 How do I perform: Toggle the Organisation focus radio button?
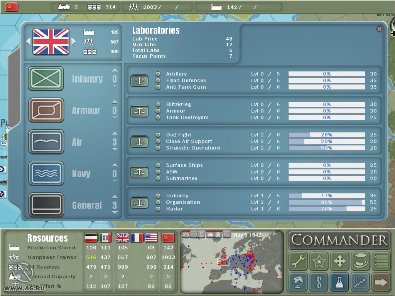pos(158,202)
